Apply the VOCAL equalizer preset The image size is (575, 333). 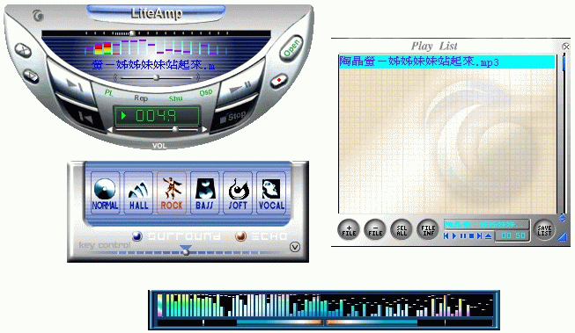pyautogui.click(x=271, y=192)
